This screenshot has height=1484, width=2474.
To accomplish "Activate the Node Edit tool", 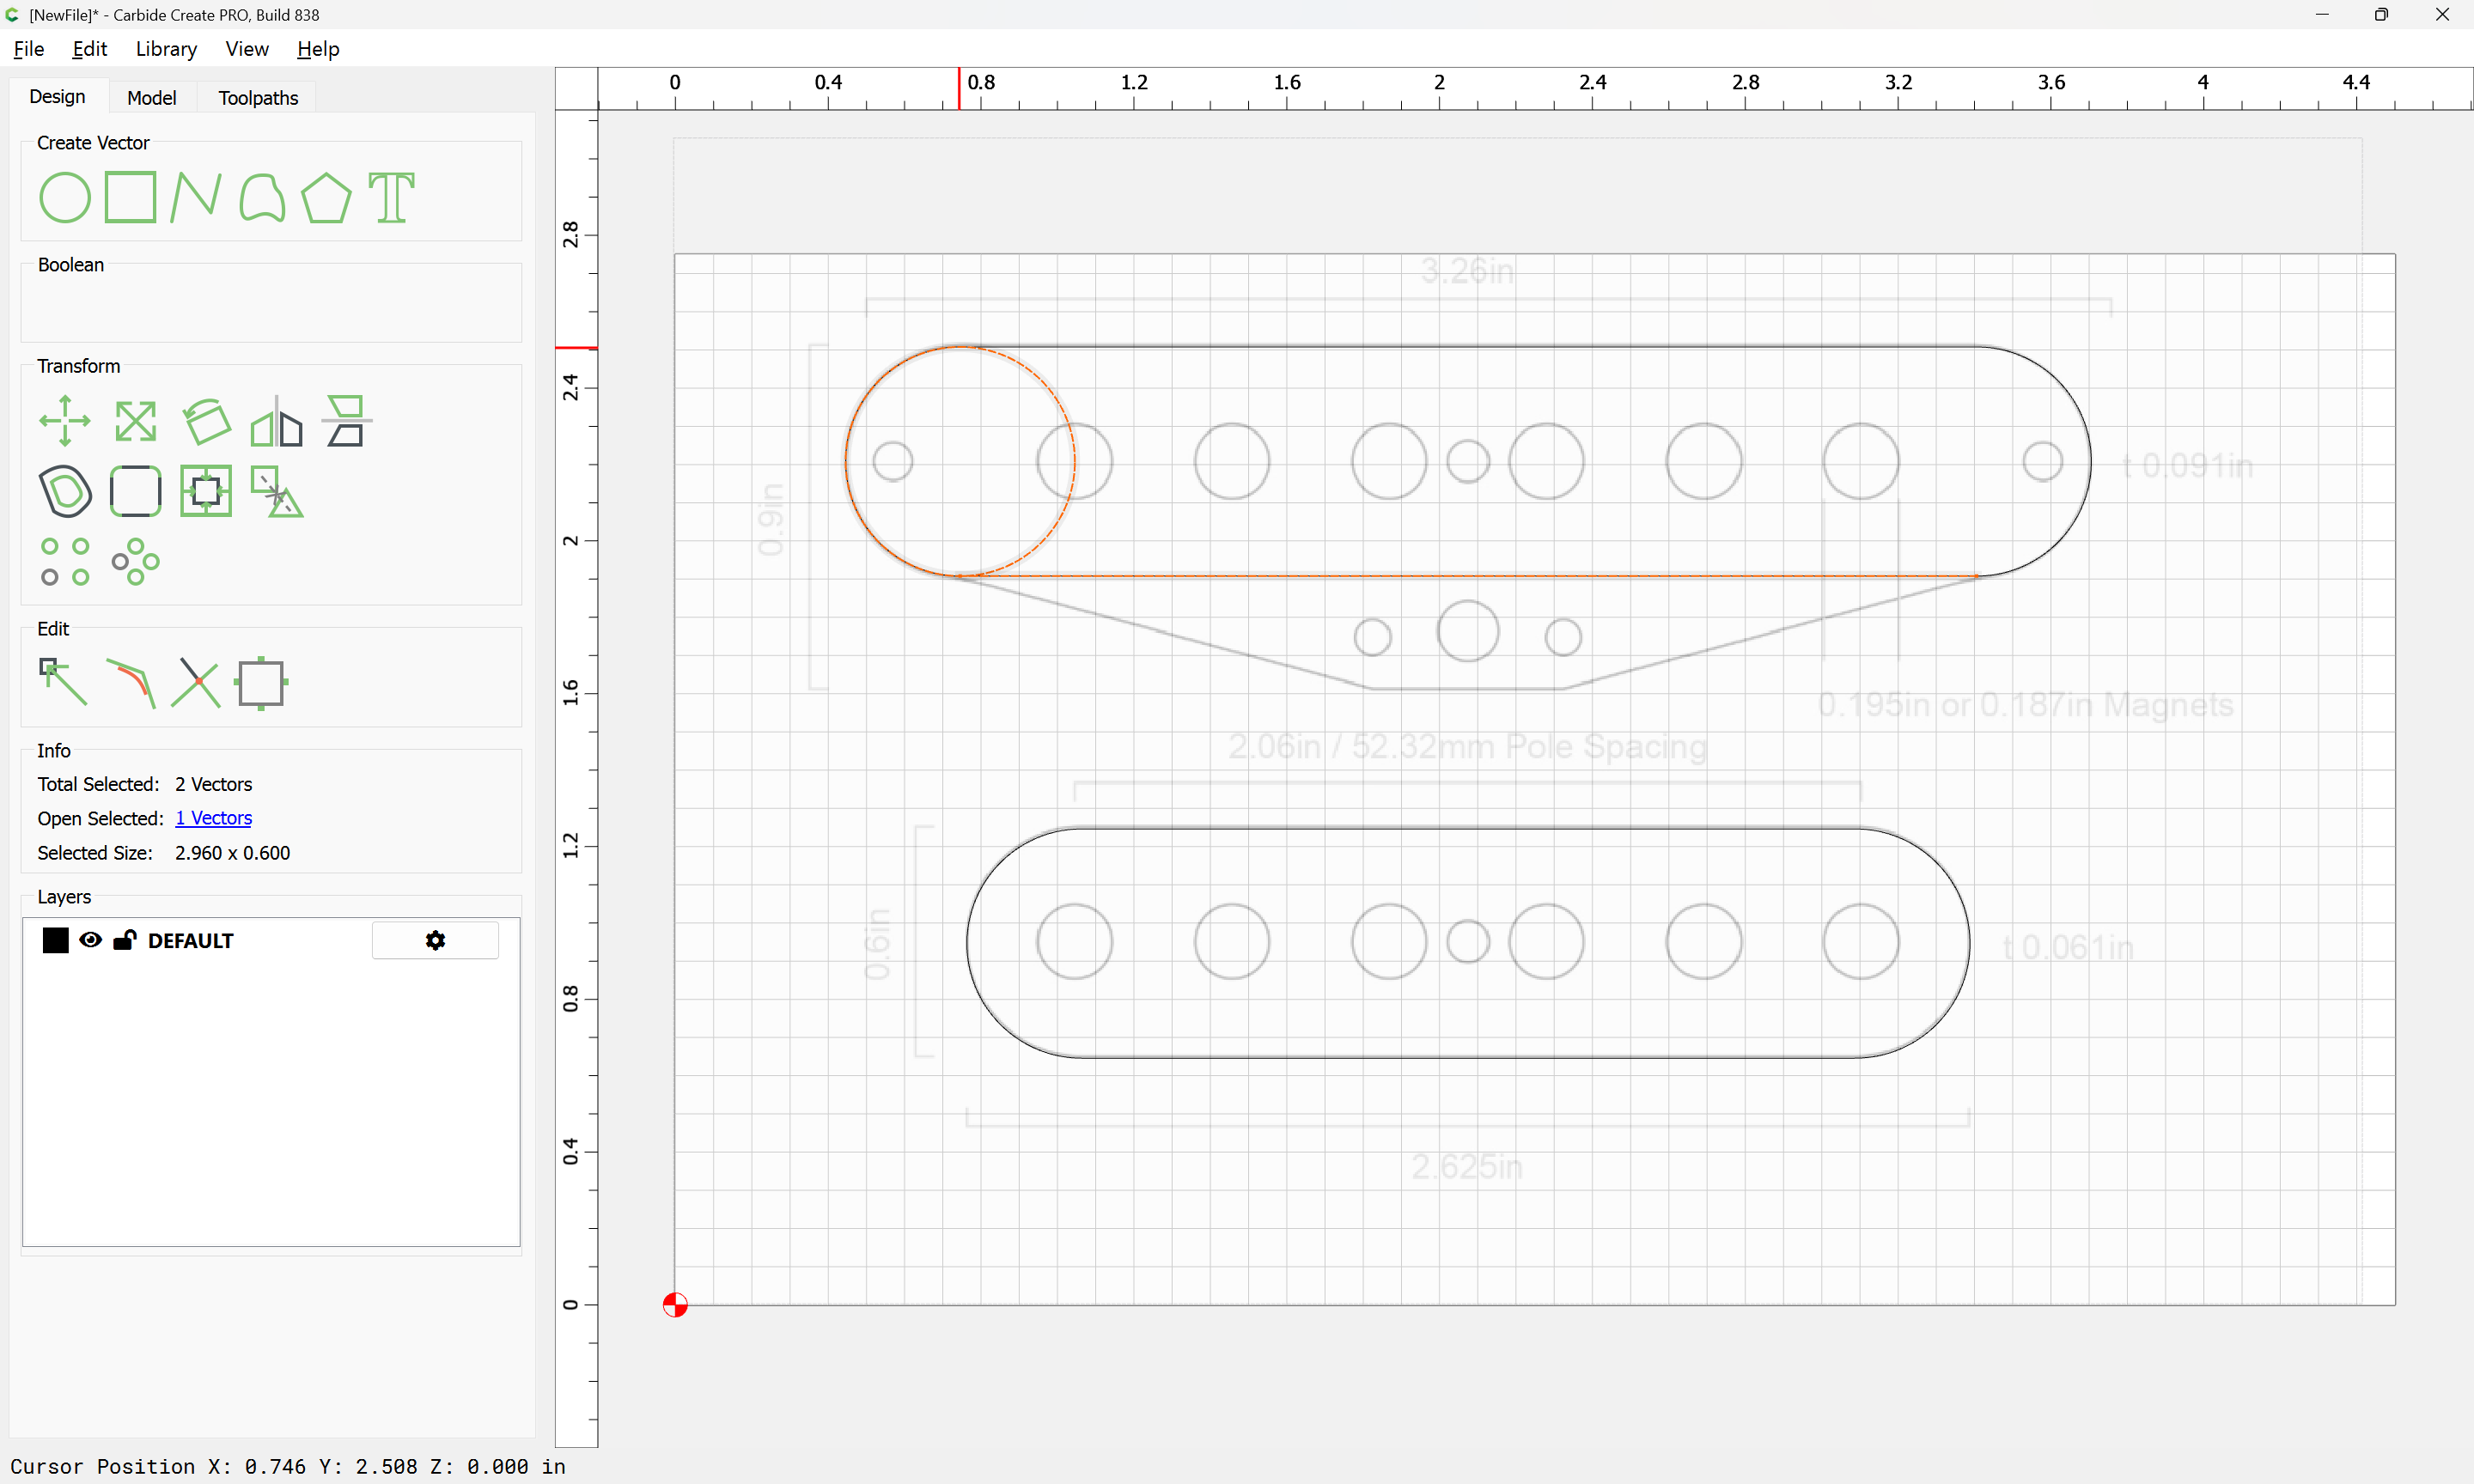I will tap(63, 683).
